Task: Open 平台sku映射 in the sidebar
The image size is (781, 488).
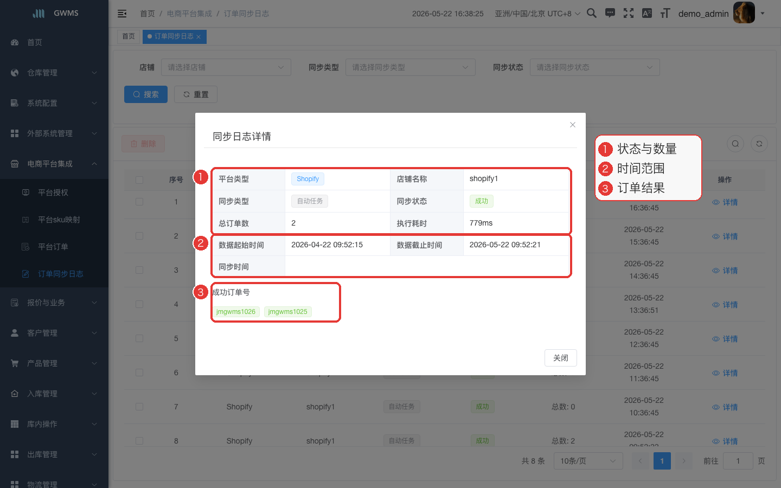Action: (x=54, y=220)
